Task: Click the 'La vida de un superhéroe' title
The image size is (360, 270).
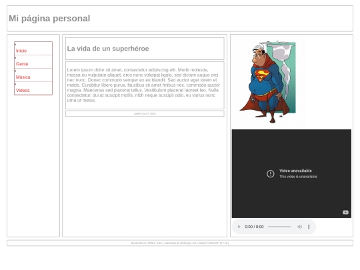Action: click(x=108, y=49)
